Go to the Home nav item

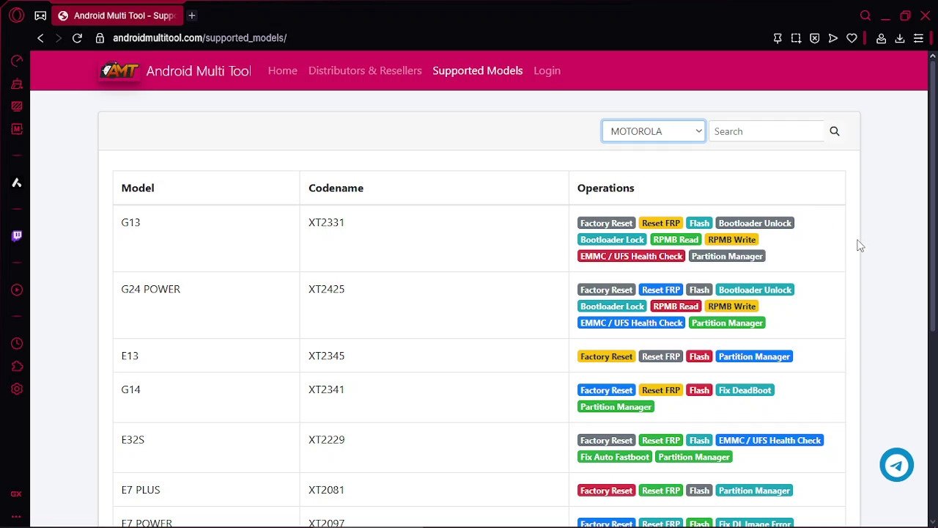pyautogui.click(x=283, y=70)
